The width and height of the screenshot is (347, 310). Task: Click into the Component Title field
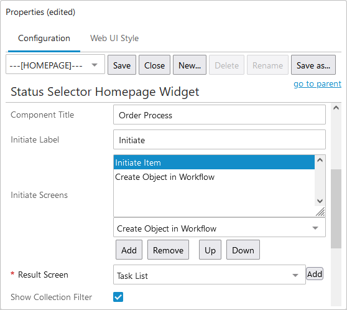coord(220,115)
